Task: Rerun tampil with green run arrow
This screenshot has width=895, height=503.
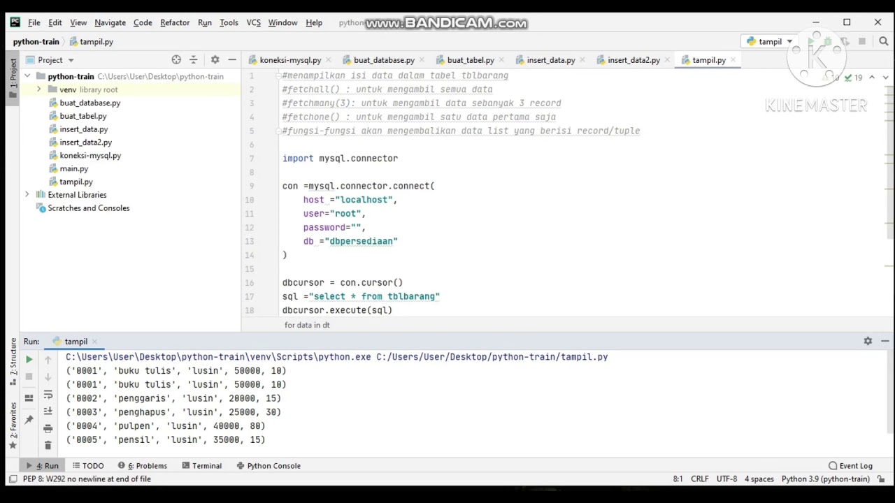Action: click(x=29, y=359)
